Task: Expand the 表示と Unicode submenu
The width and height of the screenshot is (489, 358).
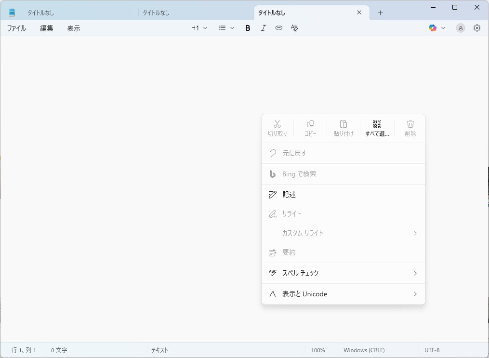Action: [343, 294]
